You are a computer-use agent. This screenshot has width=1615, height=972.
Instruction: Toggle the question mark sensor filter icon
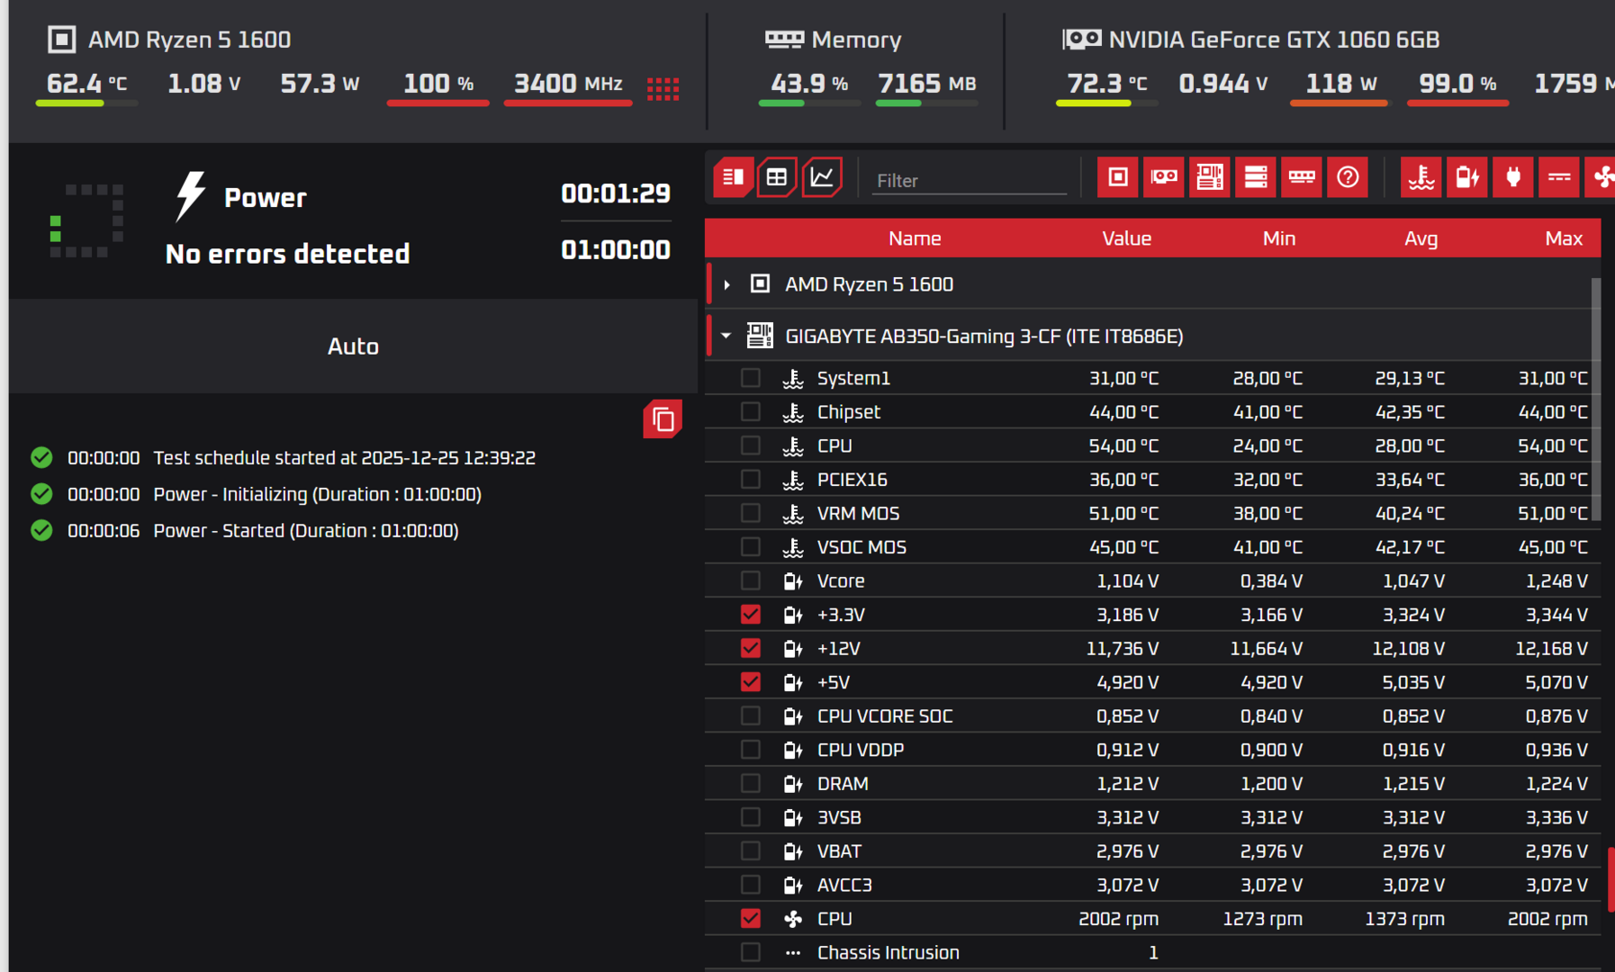[1348, 177]
